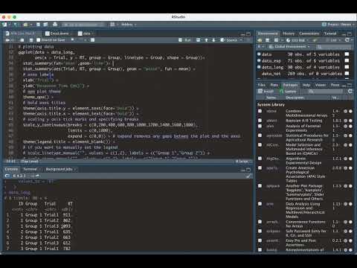Switch to the History tab
This screenshot has width=357, height=268.
[289, 33]
